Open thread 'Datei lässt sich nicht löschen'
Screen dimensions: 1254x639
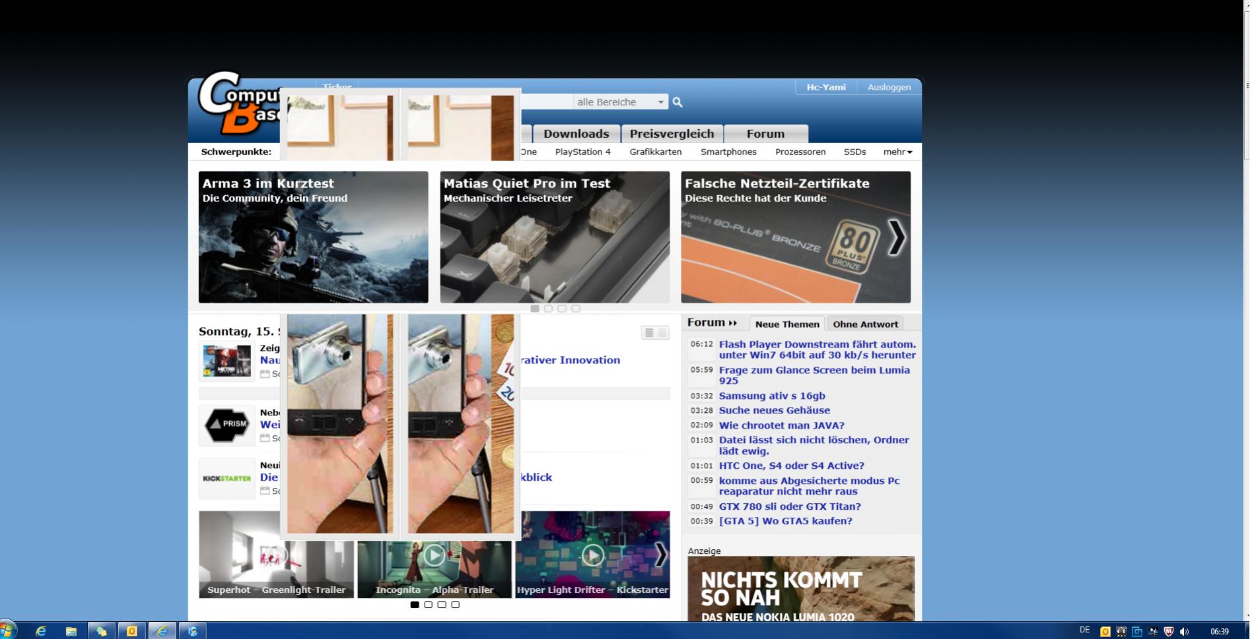pyautogui.click(x=814, y=445)
